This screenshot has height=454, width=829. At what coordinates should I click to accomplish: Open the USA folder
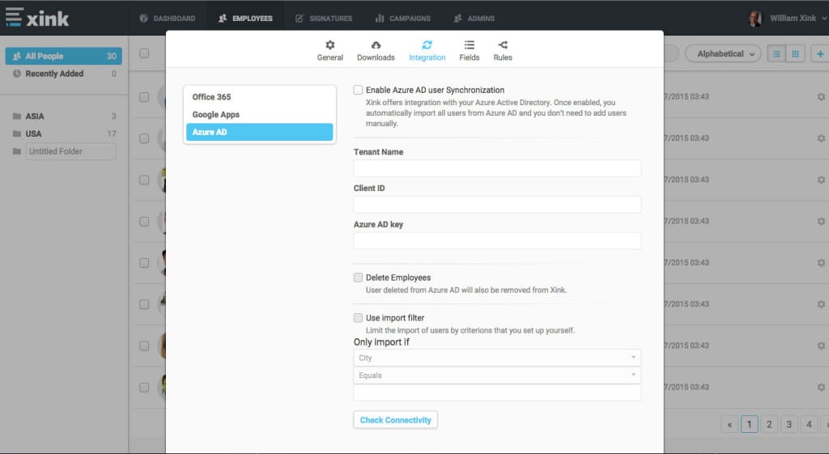[x=63, y=134]
